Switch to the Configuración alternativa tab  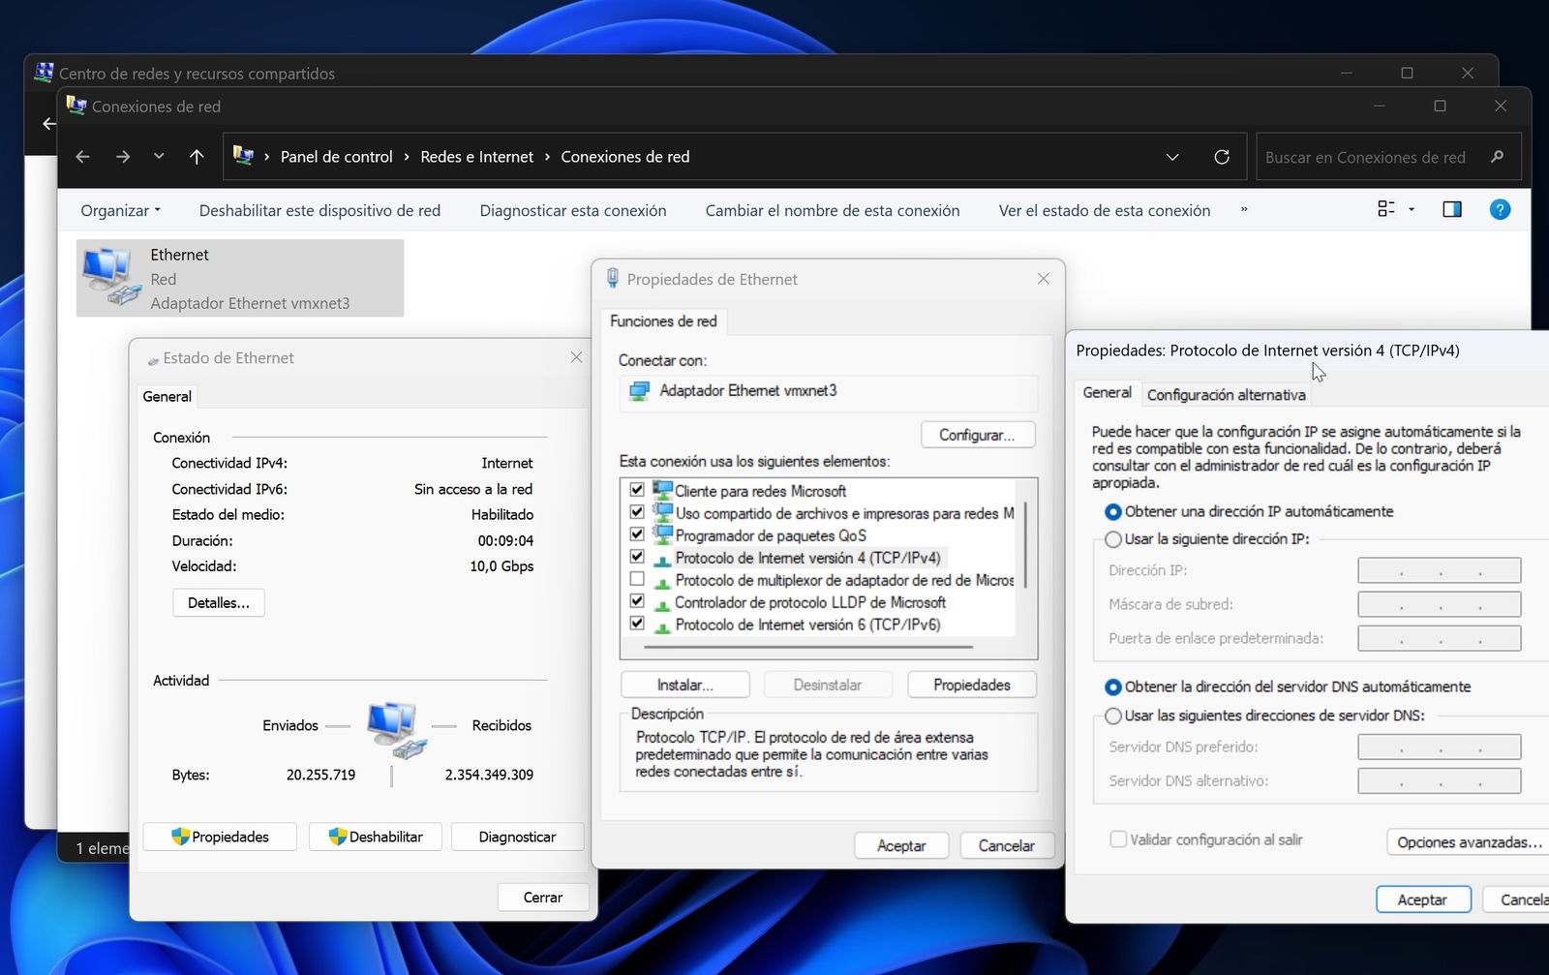(x=1227, y=395)
